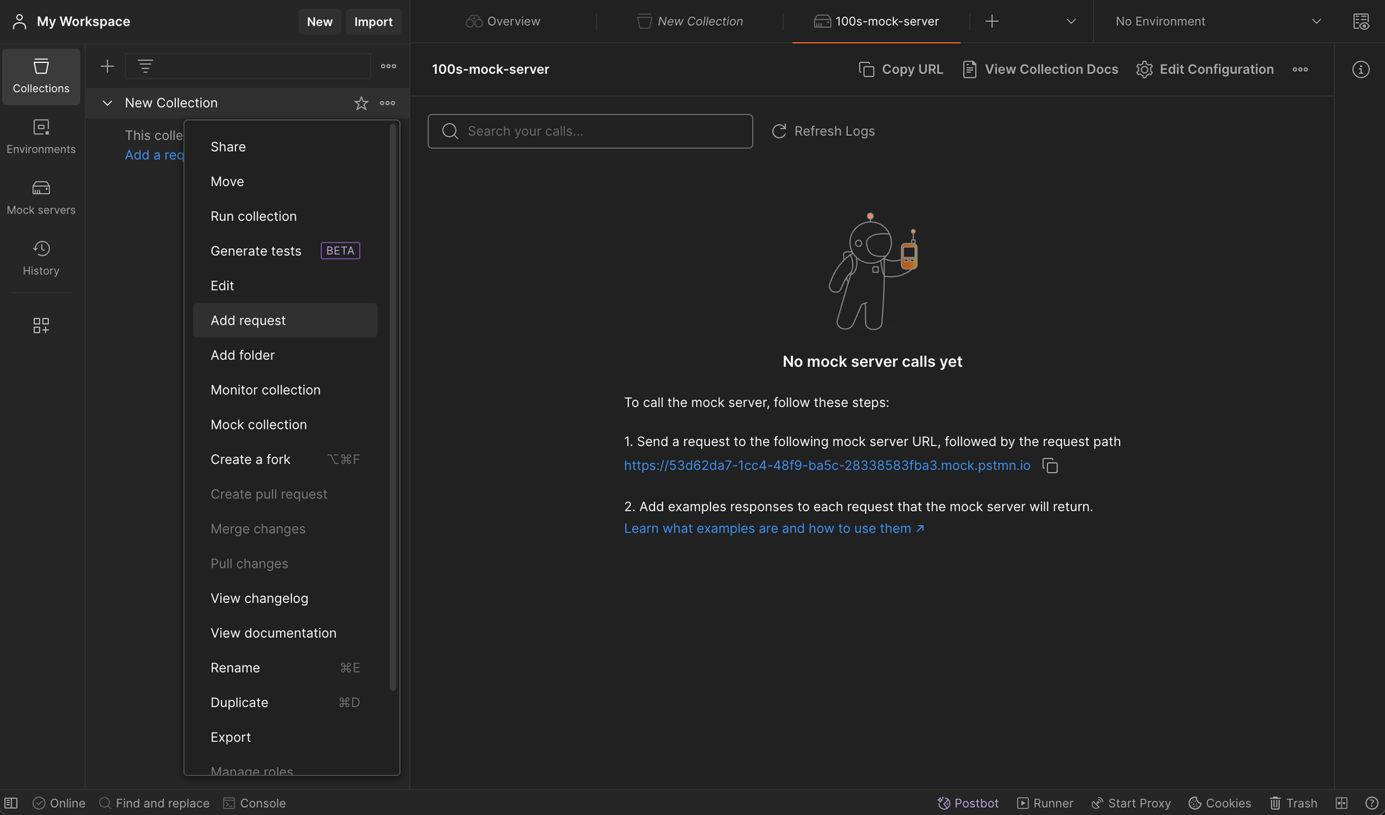1385x815 pixels.
Task: Click the Refresh Logs button
Action: click(823, 131)
